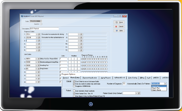Expand the diagnosis code 3 dropdown
Image resolution: width=182 pixels, height=111 pixels.
37,41
